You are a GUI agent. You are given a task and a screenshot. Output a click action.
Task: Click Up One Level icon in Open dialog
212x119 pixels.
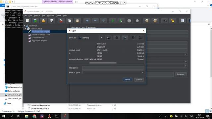[x=108, y=38]
